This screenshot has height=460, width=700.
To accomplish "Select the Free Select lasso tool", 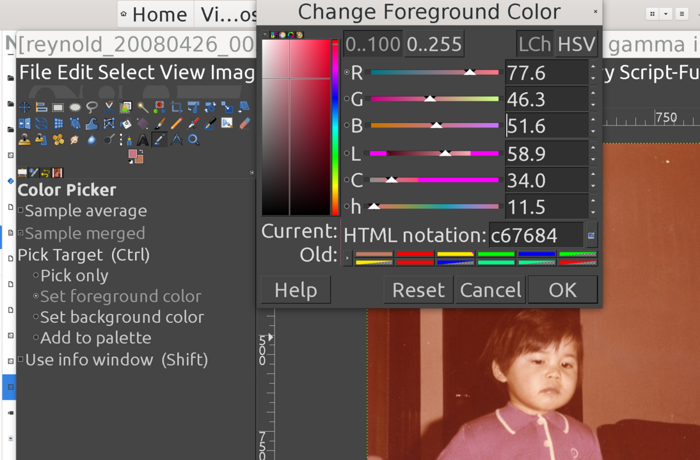I will pos(92,107).
